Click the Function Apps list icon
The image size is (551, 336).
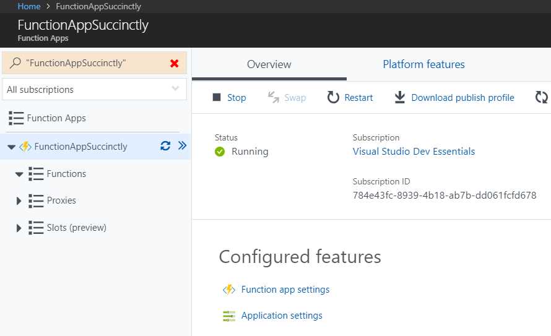(x=16, y=118)
